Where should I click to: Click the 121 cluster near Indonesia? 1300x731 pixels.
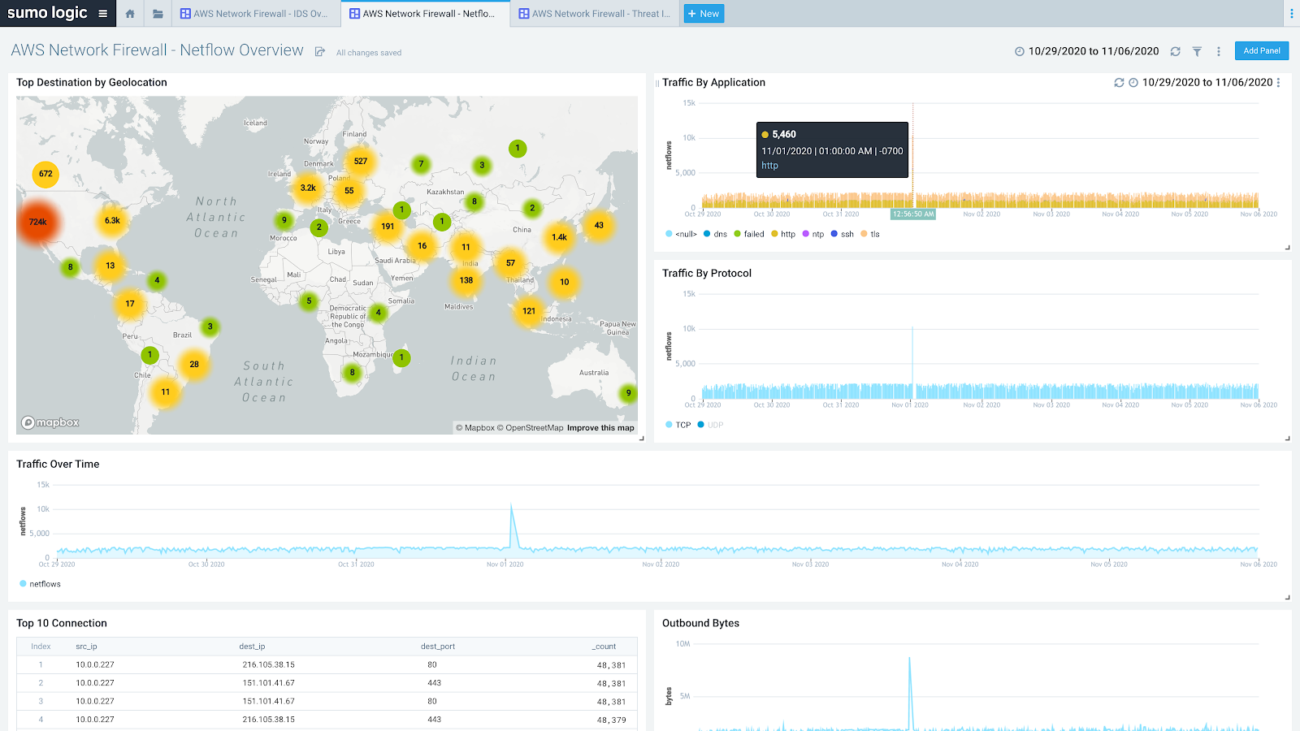click(529, 311)
